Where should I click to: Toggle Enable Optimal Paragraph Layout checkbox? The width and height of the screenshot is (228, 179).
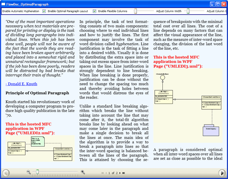[x=44, y=11]
